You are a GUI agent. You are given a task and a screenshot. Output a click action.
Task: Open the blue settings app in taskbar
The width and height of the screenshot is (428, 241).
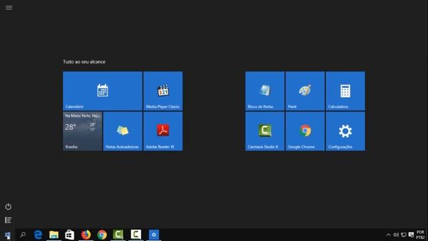click(154, 235)
